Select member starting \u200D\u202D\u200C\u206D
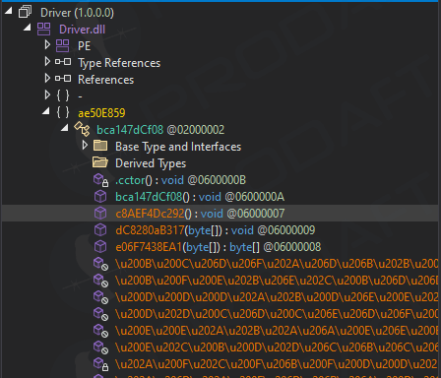This screenshot has height=378, width=441. (277, 314)
